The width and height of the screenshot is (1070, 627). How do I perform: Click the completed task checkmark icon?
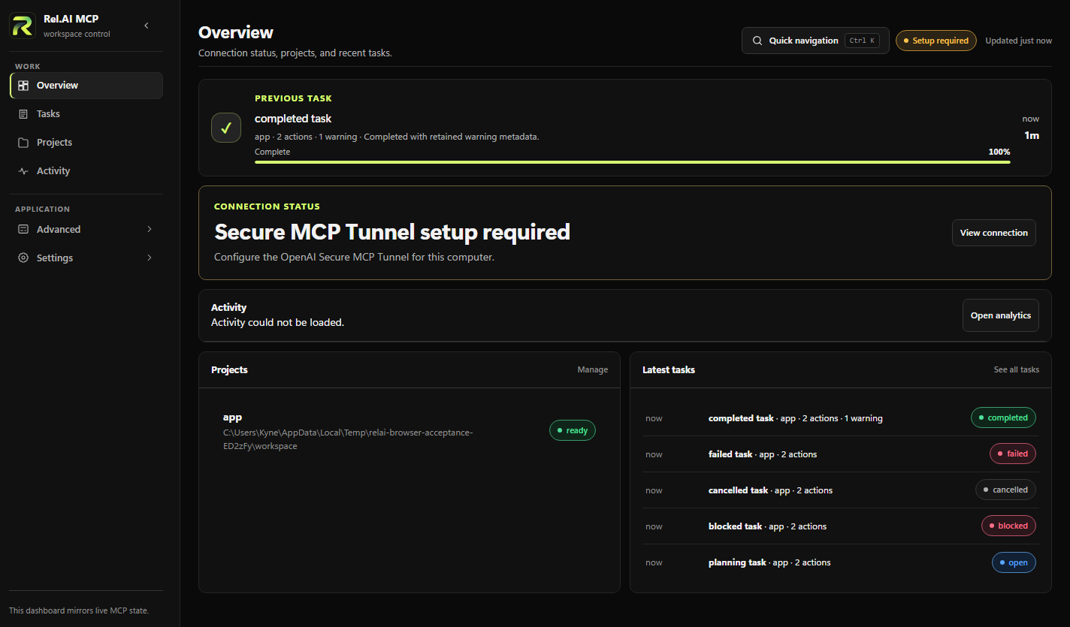pos(226,128)
